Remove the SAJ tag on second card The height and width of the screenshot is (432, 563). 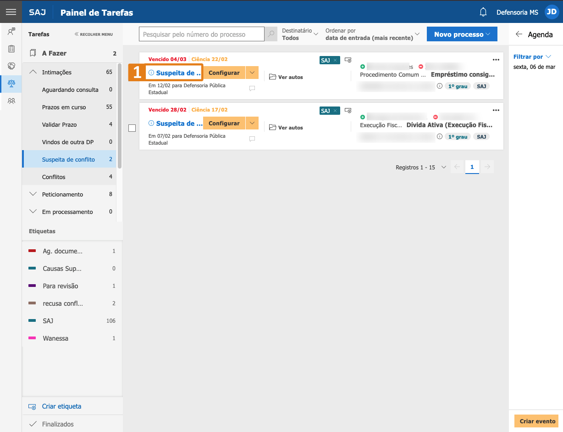click(x=335, y=111)
